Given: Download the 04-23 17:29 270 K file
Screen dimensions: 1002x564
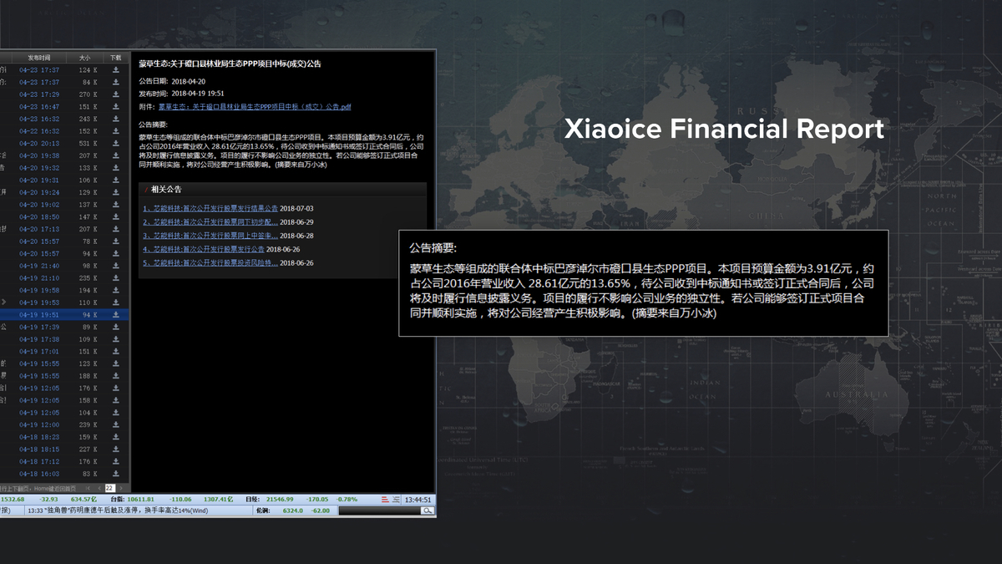Looking at the screenshot, I should (116, 94).
